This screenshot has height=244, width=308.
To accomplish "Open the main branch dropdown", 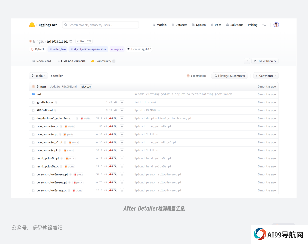I will click(x=38, y=76).
